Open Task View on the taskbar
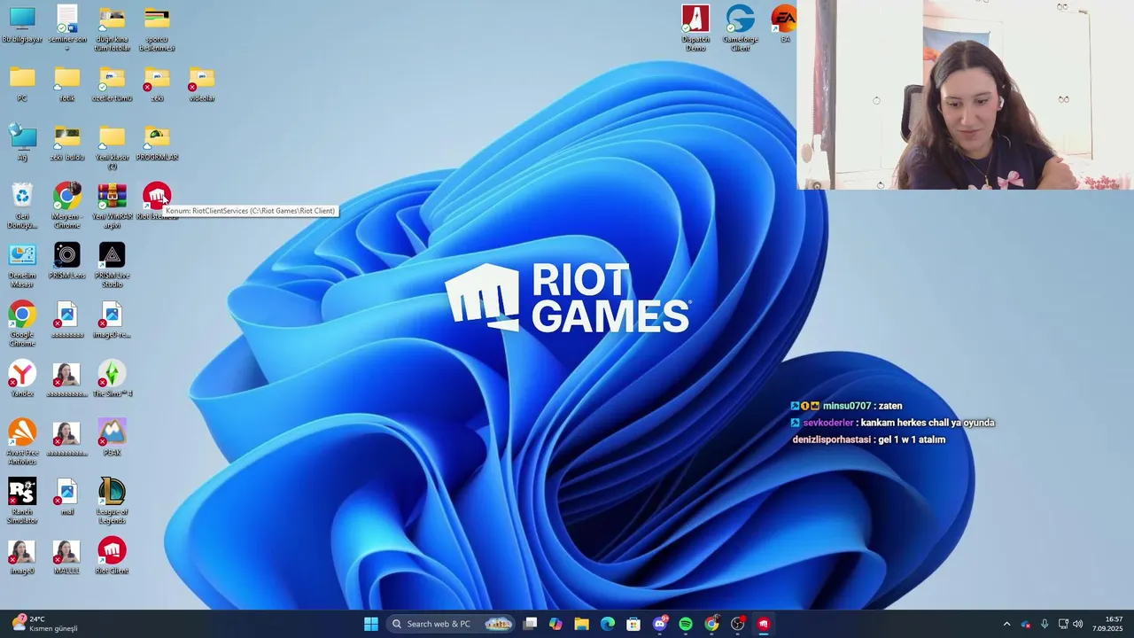This screenshot has height=638, width=1134. point(530,624)
